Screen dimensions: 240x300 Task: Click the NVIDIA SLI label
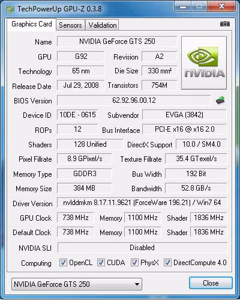(x=35, y=248)
